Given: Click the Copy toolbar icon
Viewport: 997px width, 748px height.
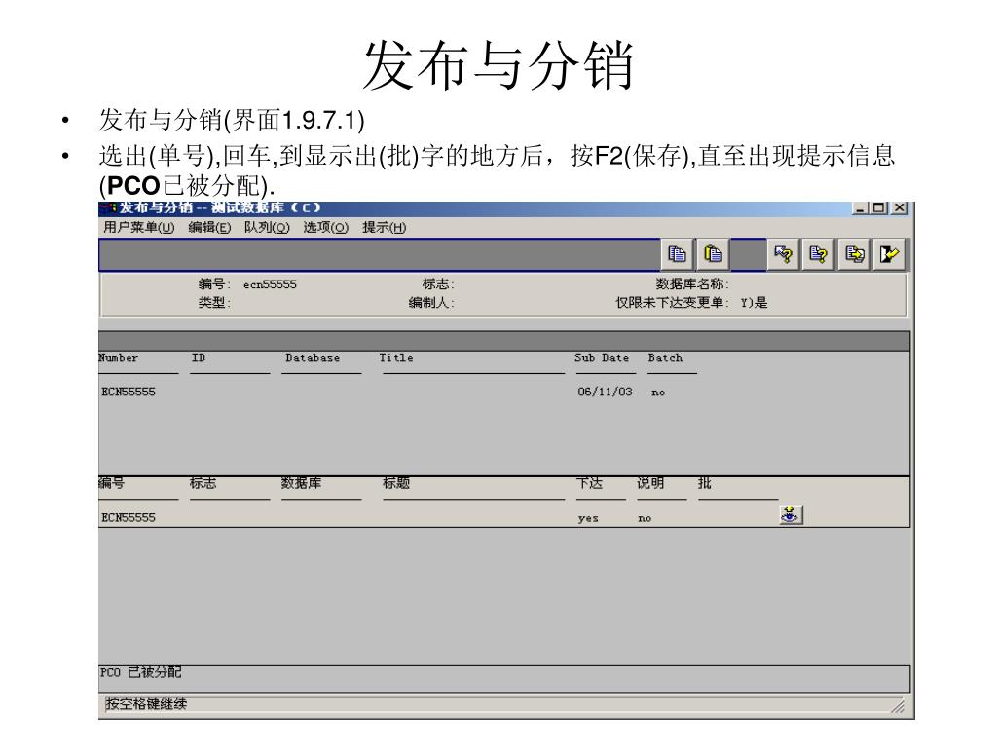Looking at the screenshot, I should (x=678, y=254).
